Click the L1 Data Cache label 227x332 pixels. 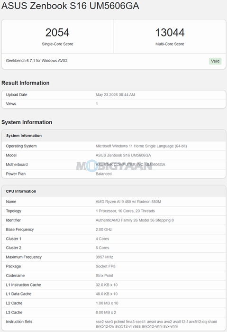pos(18,294)
